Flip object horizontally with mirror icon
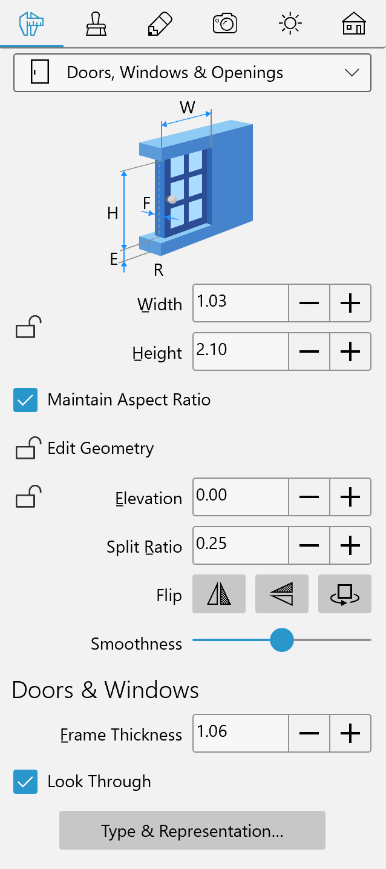 [x=219, y=594]
